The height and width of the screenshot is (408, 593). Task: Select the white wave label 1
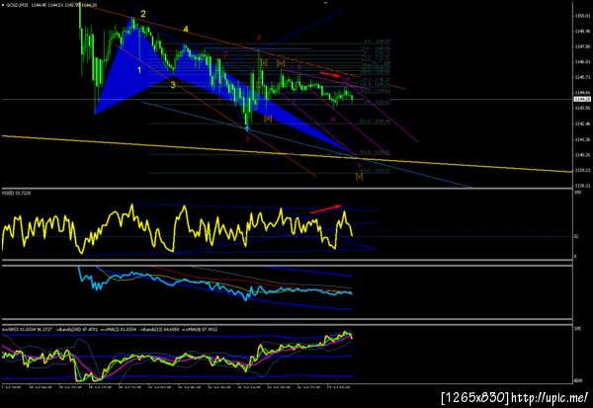tap(139, 70)
